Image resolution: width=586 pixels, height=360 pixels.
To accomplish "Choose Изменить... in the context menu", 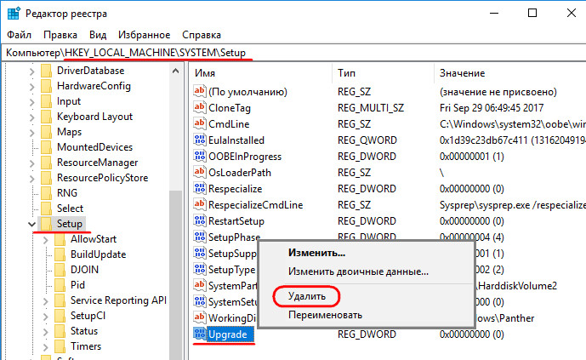I will pos(316,253).
